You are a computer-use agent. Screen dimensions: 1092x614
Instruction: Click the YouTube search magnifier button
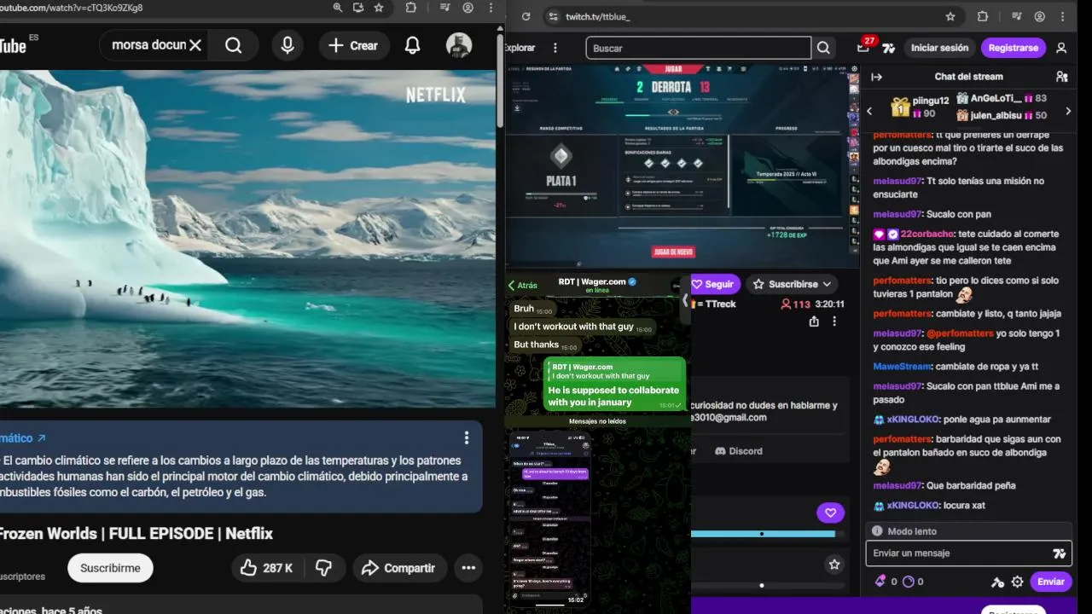[x=233, y=45]
